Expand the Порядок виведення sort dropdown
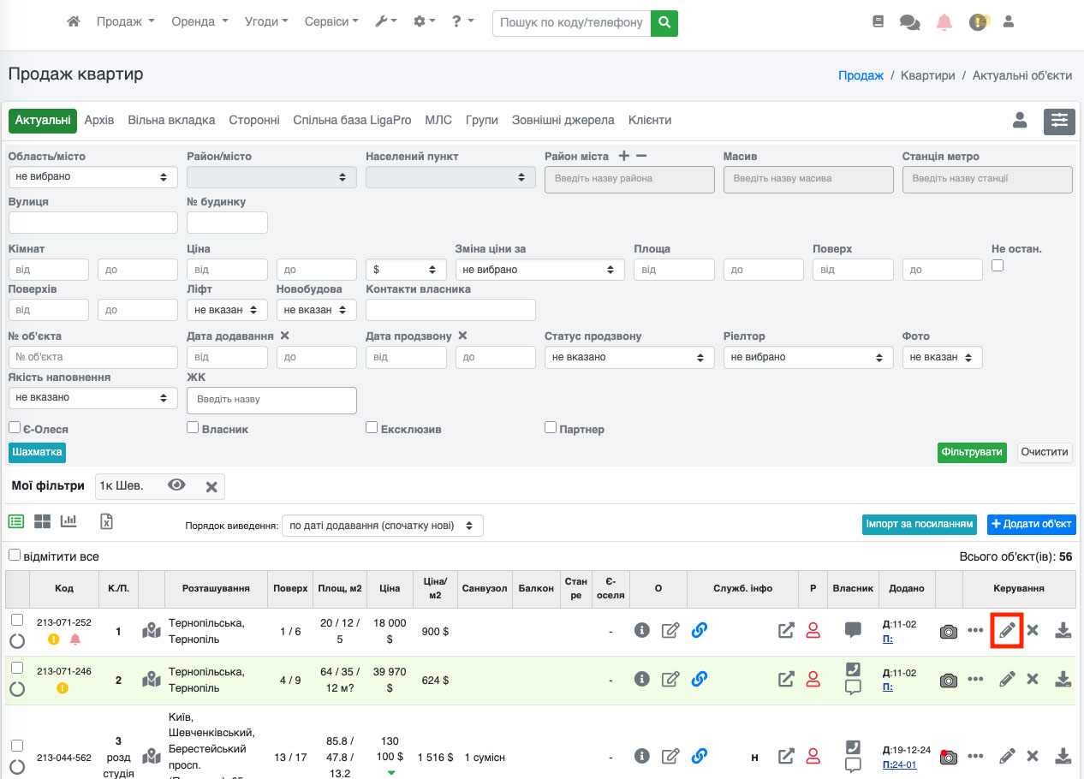This screenshot has width=1084, height=779. (382, 526)
